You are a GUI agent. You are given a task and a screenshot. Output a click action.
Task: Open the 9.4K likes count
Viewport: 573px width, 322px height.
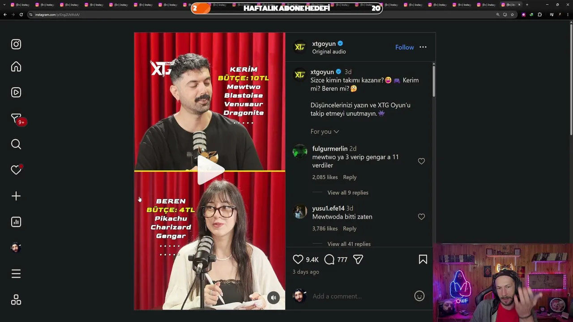click(312, 259)
